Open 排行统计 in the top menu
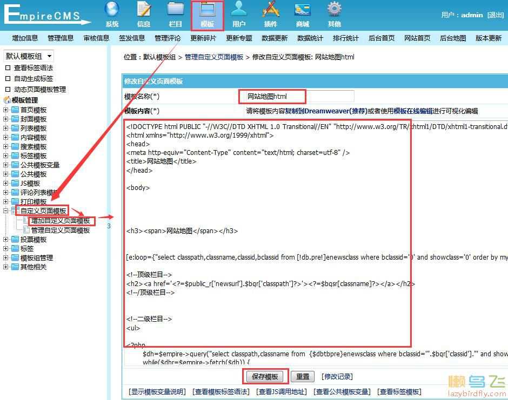 pyautogui.click(x=346, y=38)
